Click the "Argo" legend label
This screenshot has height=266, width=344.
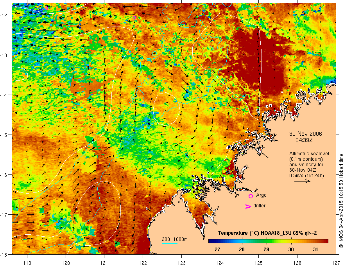click(x=261, y=195)
